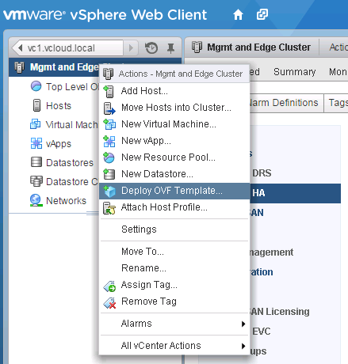Click Attach Host Profile icon
The height and width of the screenshot is (364, 348).
(109, 208)
